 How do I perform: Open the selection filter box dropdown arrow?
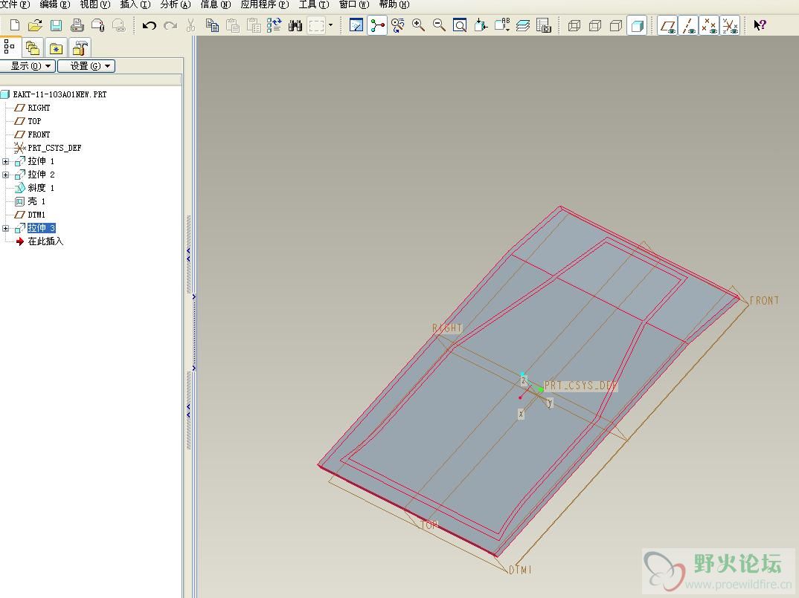point(331,25)
